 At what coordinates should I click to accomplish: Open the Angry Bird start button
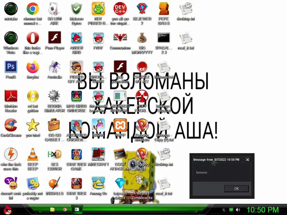tap(7, 209)
